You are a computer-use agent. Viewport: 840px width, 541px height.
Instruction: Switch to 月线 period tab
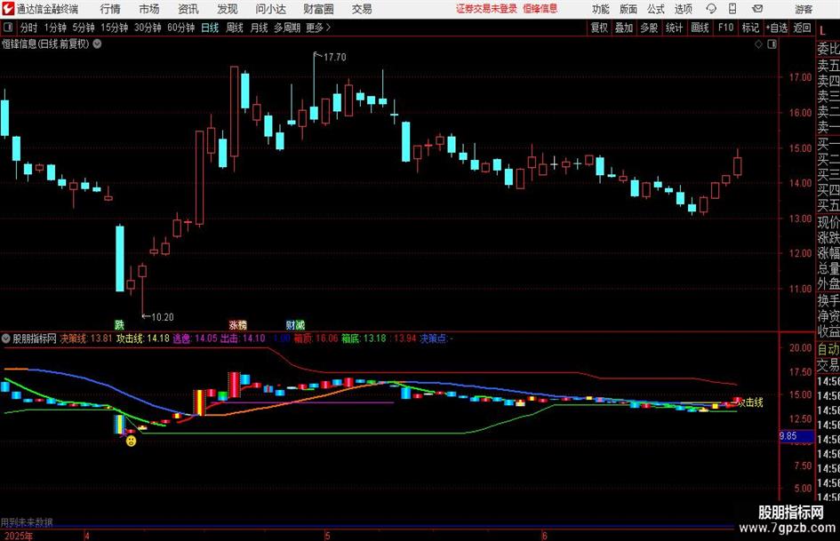(259, 28)
